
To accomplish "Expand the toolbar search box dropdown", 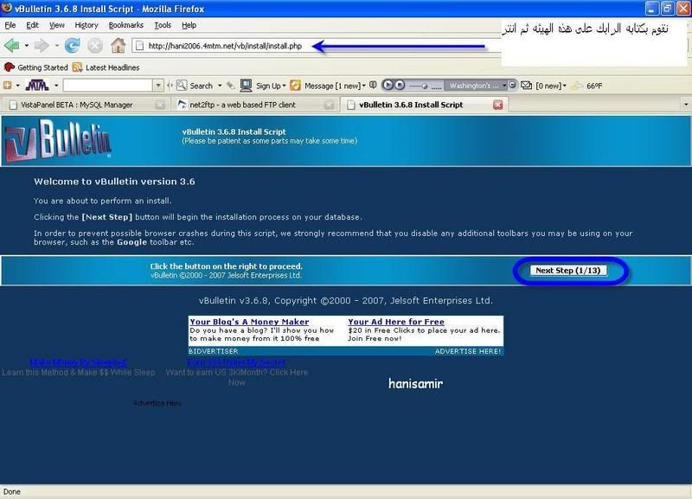I will (157, 86).
